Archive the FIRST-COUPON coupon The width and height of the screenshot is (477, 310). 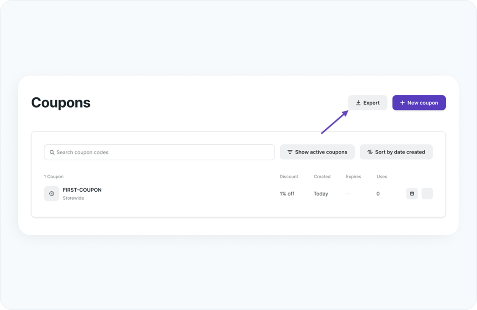tap(412, 194)
